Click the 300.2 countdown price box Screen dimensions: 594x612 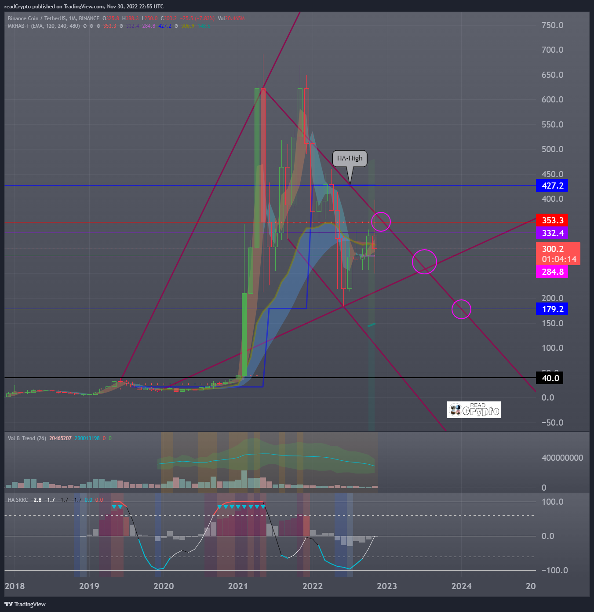558,254
